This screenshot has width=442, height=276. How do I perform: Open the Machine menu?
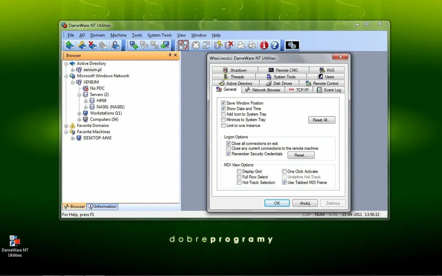coord(118,35)
